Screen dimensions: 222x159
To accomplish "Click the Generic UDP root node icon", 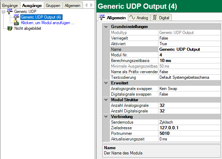I will pyautogui.click(x=9, y=12).
